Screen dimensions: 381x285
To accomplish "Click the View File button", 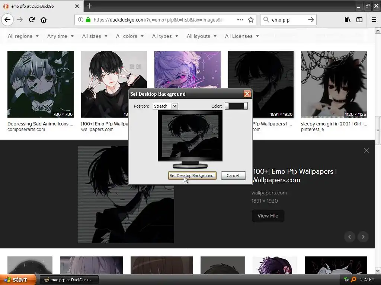I will [268, 216].
